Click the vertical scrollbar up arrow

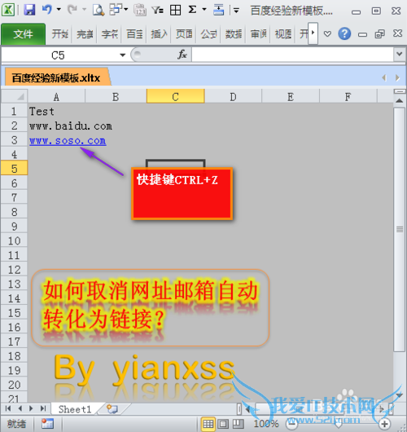coord(400,101)
